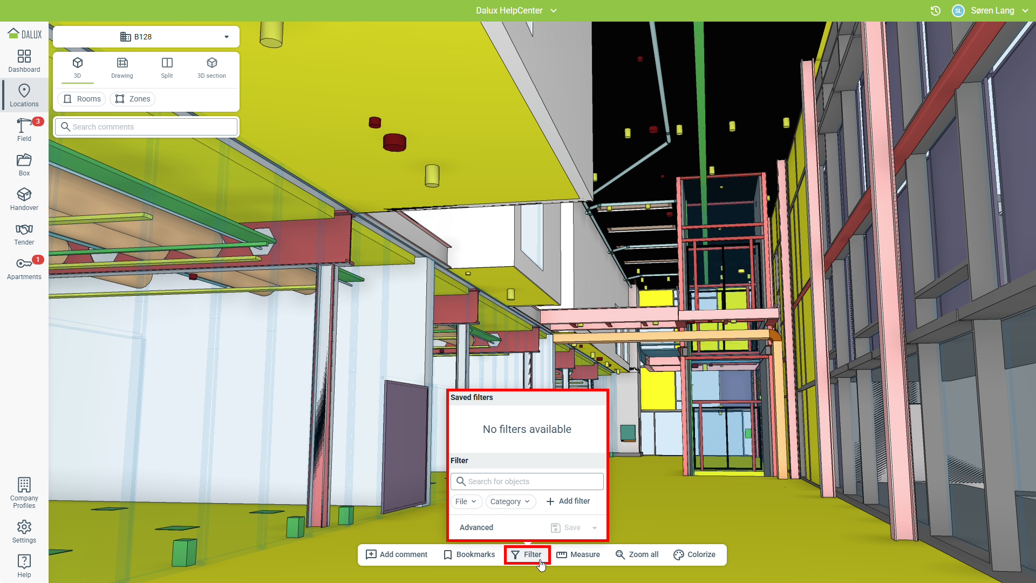Open the Colorize tool
Screen dimensions: 1036x583
point(694,554)
